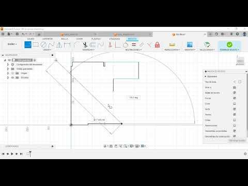Switch to the SÓLIDO tab
The width and height of the screenshot is (248, 186).
coord(30,39)
